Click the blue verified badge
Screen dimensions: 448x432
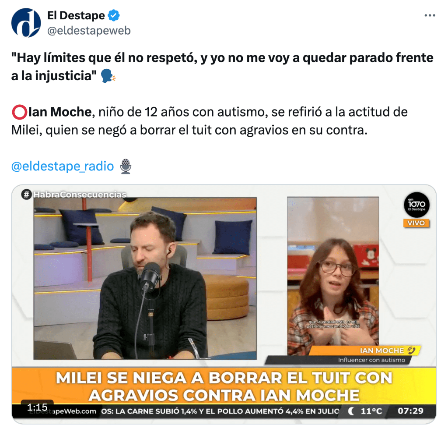114,15
